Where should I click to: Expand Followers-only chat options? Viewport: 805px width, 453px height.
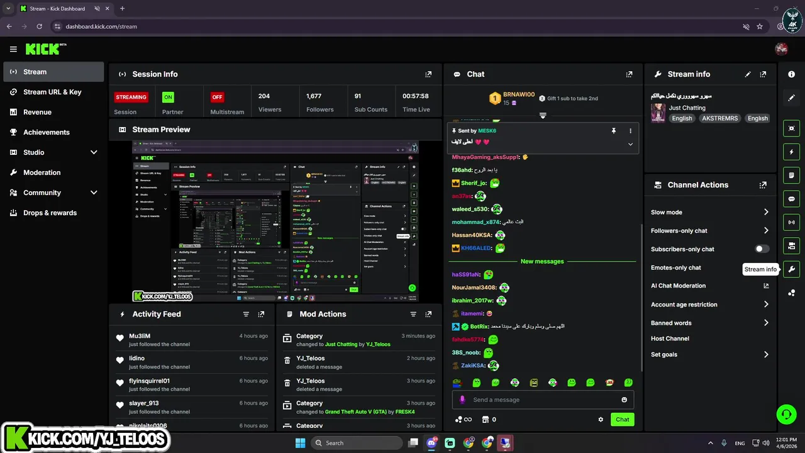(766, 231)
